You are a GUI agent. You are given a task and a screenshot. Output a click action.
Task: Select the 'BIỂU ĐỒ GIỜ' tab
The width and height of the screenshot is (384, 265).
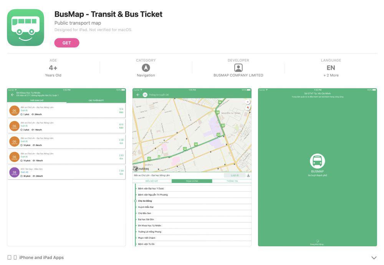(152, 181)
